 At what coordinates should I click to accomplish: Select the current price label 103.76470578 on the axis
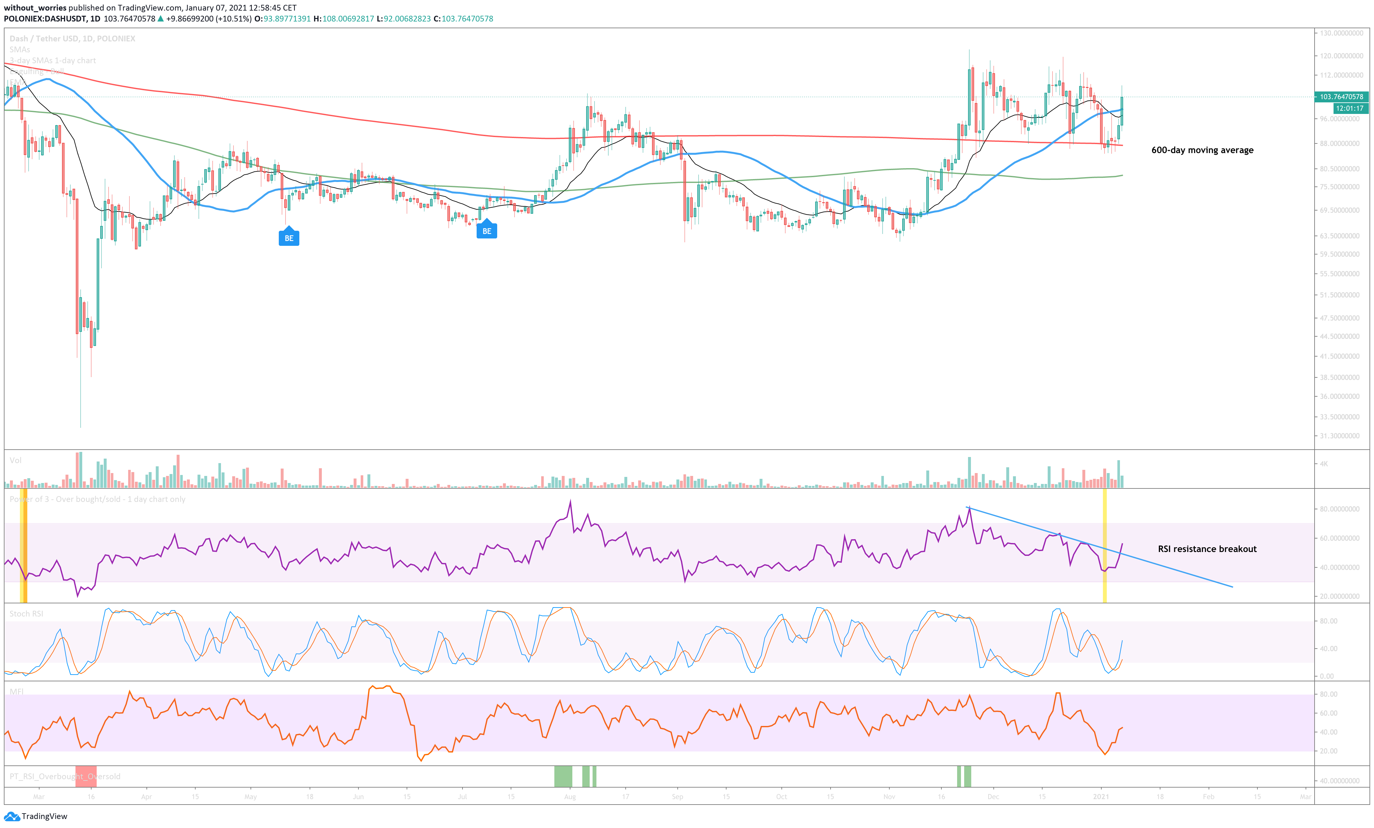pos(1341,97)
